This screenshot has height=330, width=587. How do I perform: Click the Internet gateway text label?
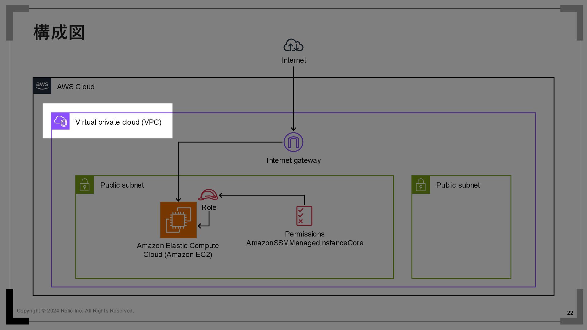tap(293, 160)
